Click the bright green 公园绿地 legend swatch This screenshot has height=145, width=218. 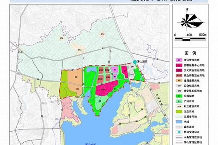pos(179,96)
